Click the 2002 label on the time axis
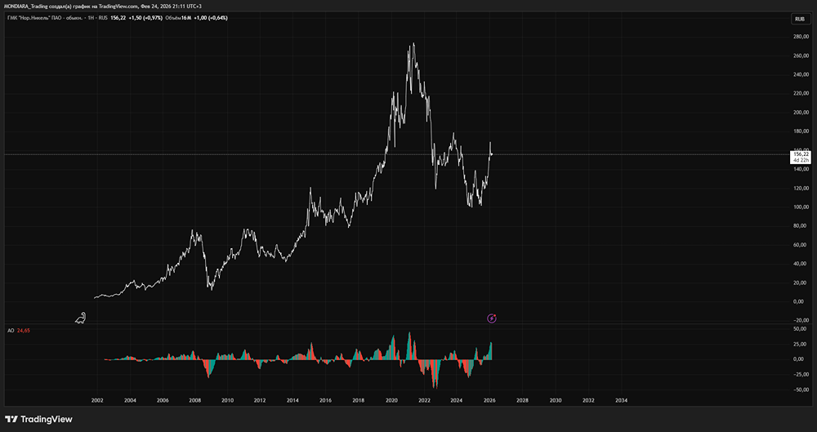Viewport: 817px width, 432px height. [97, 401]
